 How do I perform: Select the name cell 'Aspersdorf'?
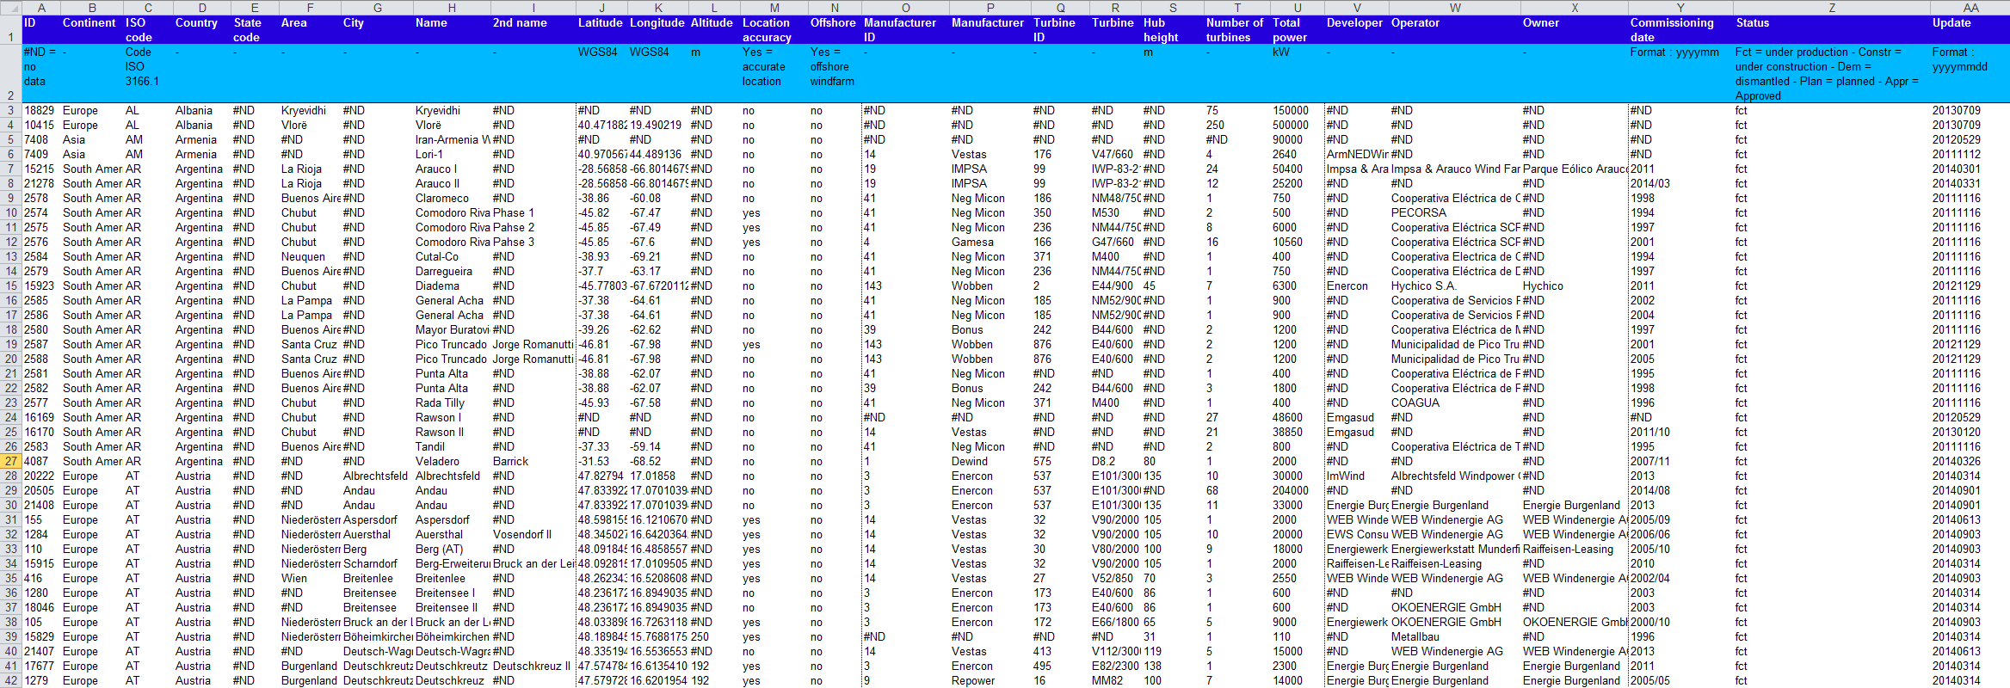pyautogui.click(x=452, y=519)
